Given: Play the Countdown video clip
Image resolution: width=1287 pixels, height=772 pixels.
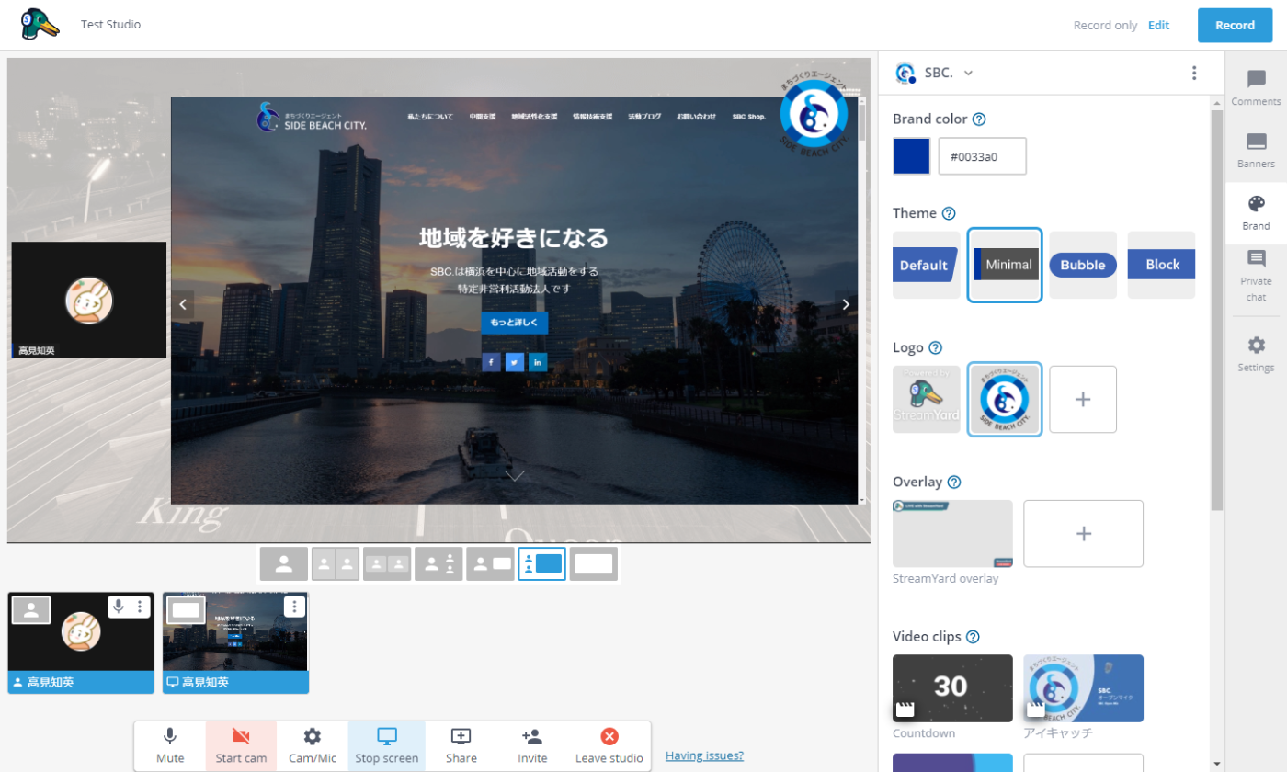Looking at the screenshot, I should click(952, 688).
